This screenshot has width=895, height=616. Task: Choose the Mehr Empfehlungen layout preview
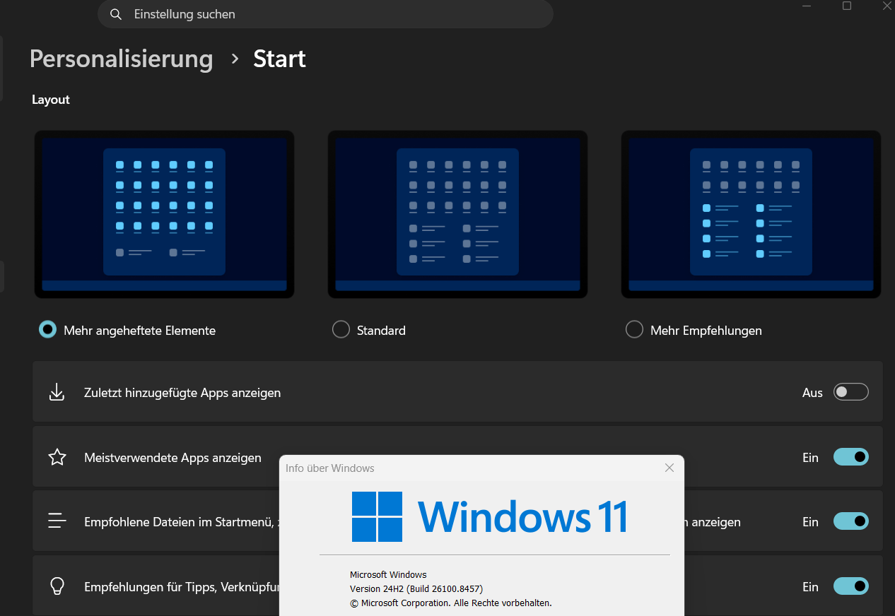point(751,215)
